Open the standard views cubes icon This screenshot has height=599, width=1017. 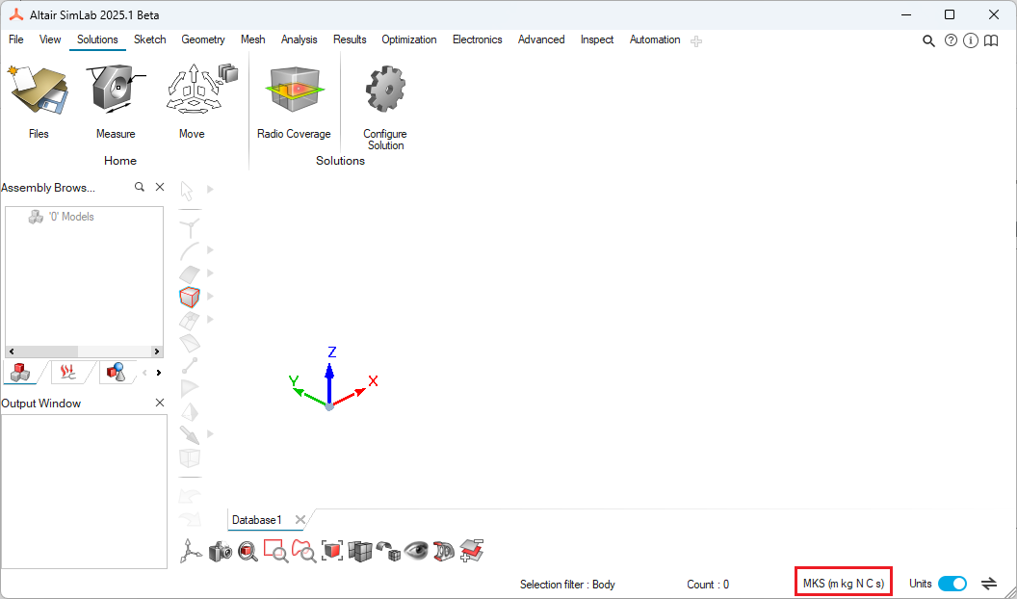[360, 551]
